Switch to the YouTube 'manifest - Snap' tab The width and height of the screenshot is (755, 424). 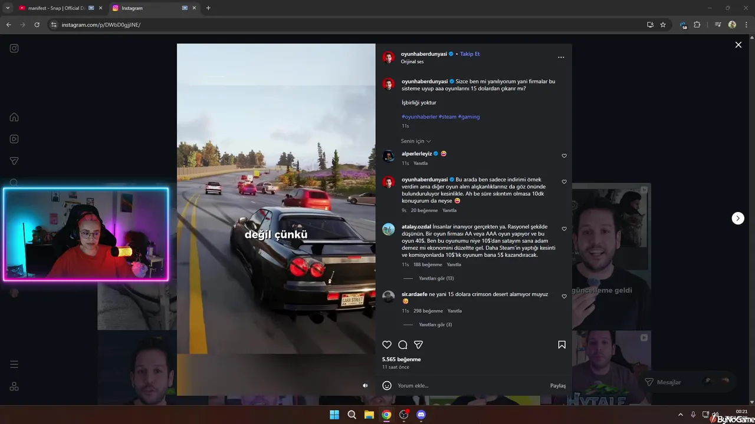(57, 8)
